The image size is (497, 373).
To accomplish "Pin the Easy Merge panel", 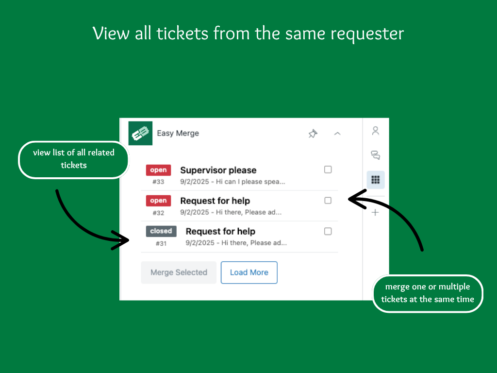I will (x=313, y=134).
